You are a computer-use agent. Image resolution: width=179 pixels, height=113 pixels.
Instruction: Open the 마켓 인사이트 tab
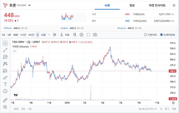pos(157,5)
